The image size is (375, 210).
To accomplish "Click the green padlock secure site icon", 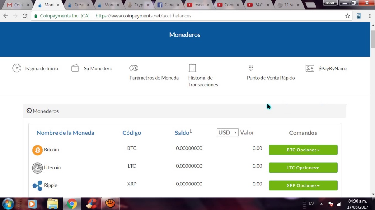I will point(36,16).
